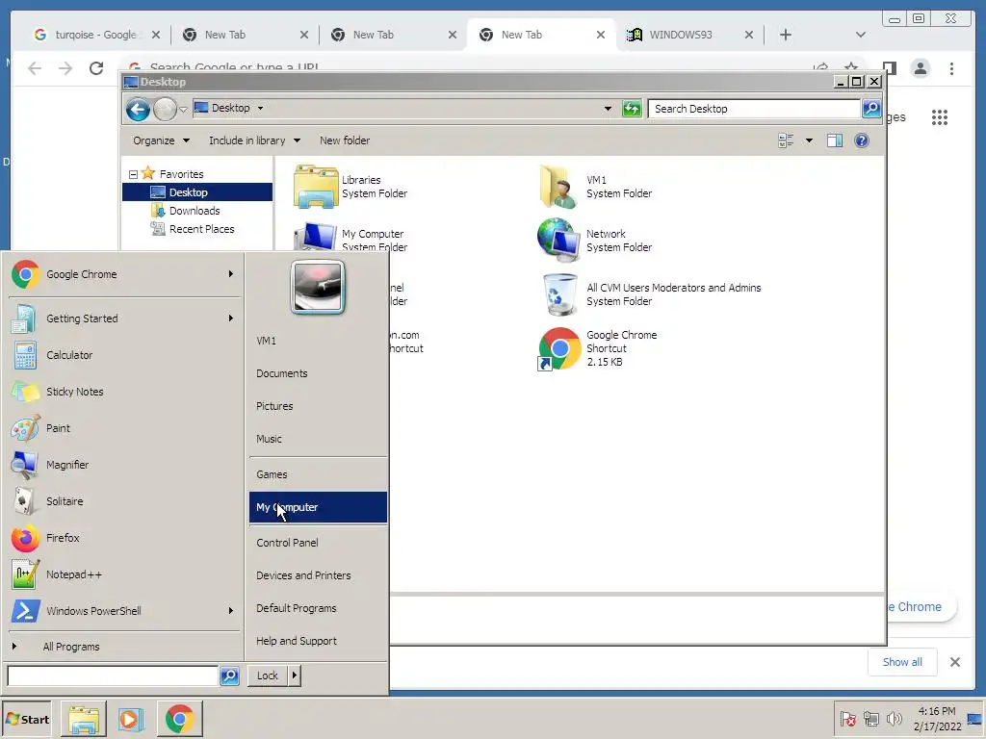This screenshot has height=739, width=986.
Task: Click the Start menu search magnifier button
Action: click(x=229, y=675)
